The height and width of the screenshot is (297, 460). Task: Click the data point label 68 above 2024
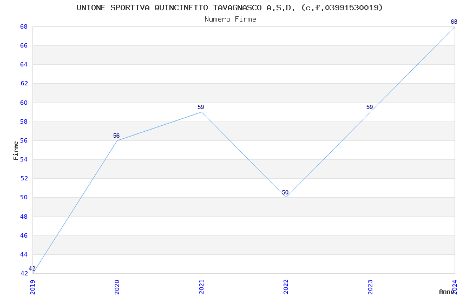pos(454,22)
